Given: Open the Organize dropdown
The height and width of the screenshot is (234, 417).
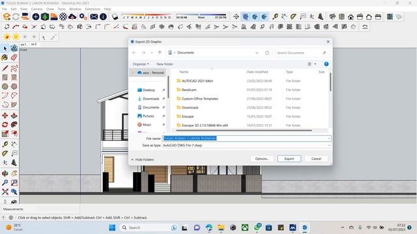Looking at the screenshot, I should point(141,64).
